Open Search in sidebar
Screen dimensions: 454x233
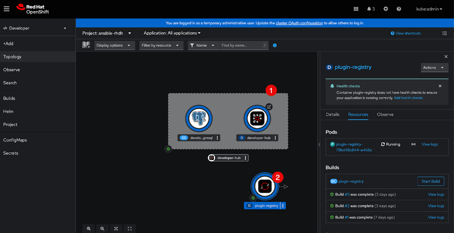coord(38,83)
